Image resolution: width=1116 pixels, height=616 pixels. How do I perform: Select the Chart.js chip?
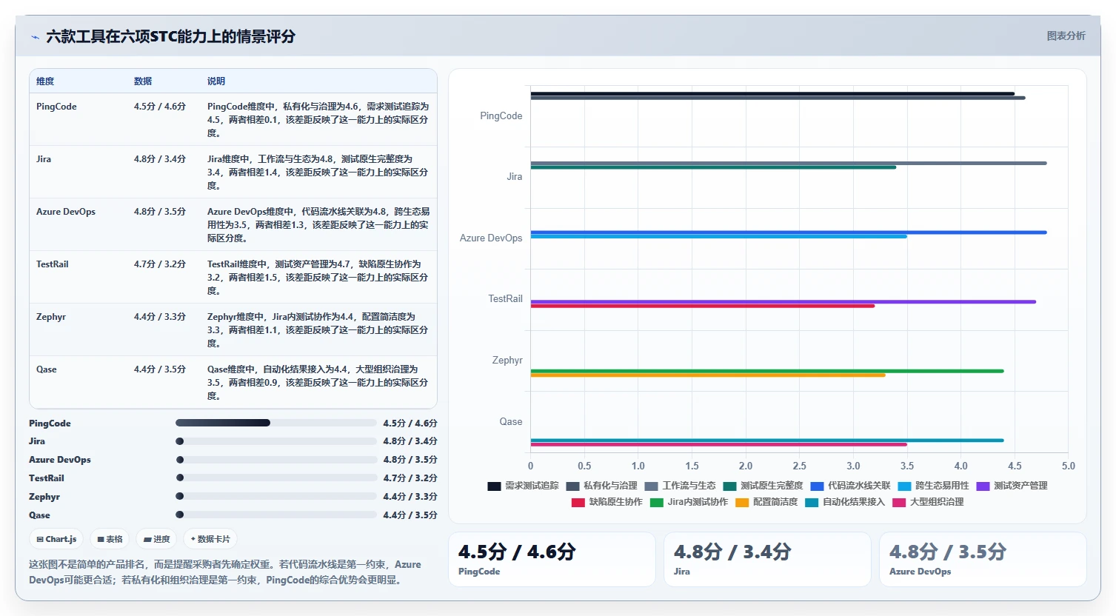pyautogui.click(x=57, y=539)
